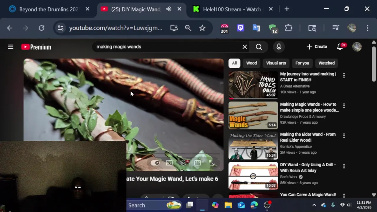Viewport: 377px width, 212px height.
Task: Toggle the autoplay switch in the player
Action: (155, 163)
